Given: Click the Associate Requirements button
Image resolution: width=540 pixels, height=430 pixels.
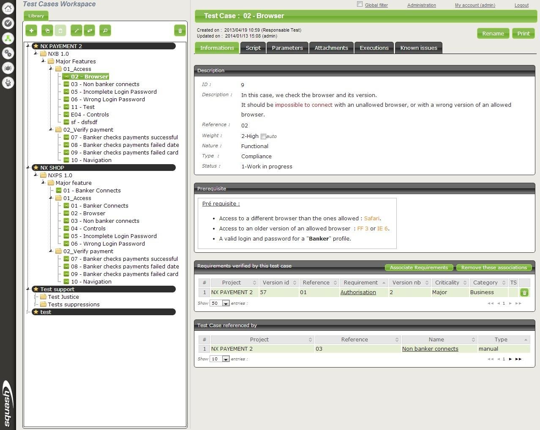Looking at the screenshot, I should [418, 267].
